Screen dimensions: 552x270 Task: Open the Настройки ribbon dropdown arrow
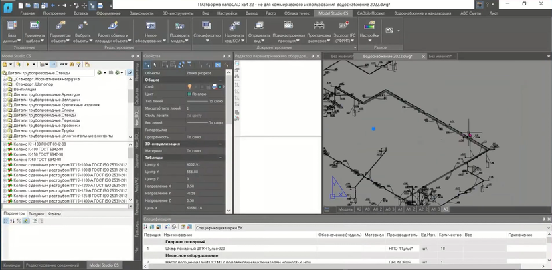[369, 41]
